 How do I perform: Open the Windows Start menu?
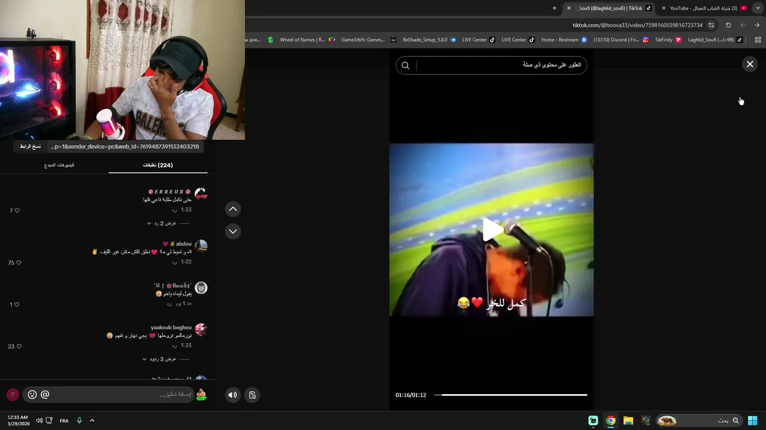(x=753, y=420)
